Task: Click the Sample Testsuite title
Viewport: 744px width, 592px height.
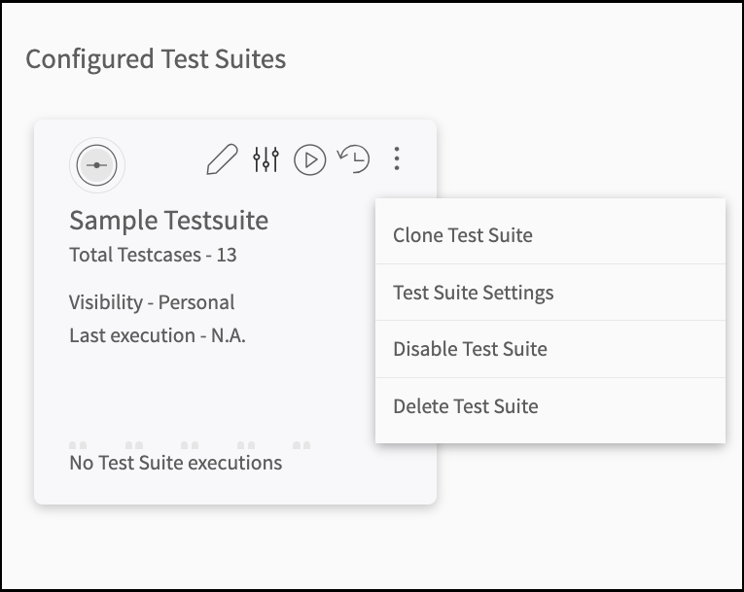Action: click(169, 221)
